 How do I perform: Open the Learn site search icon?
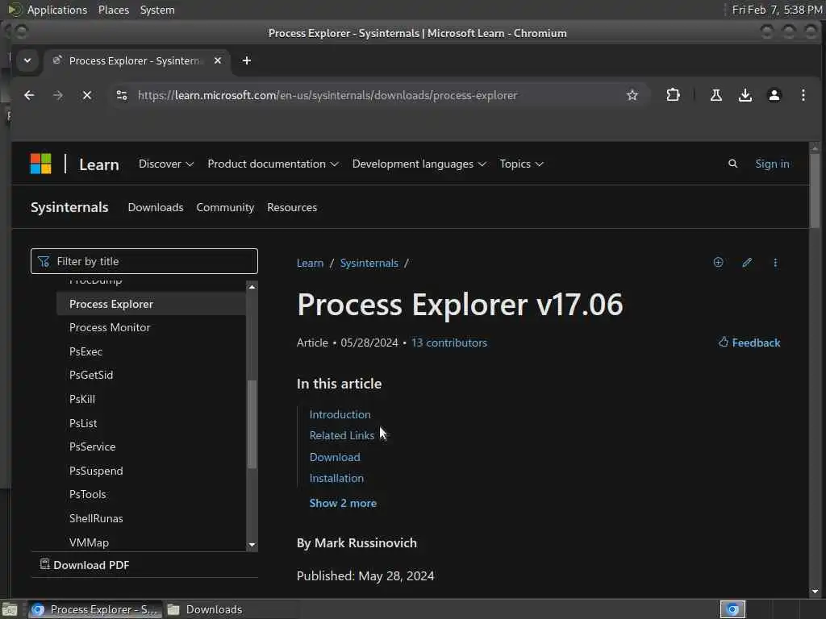pyautogui.click(x=732, y=164)
